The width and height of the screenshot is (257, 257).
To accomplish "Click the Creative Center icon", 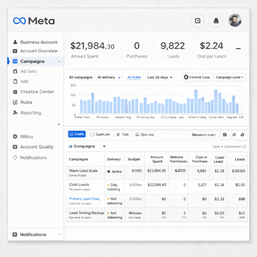I will (x=15, y=92).
